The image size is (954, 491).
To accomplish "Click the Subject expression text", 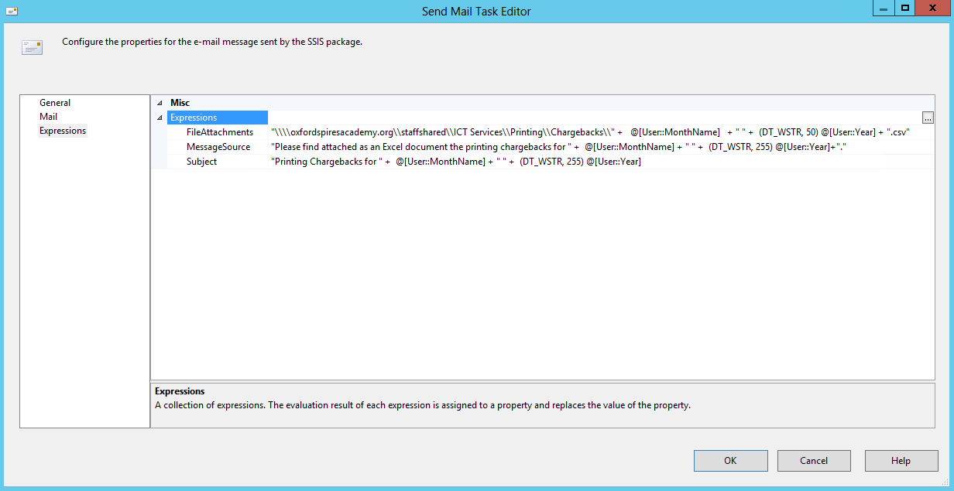I will (x=457, y=161).
